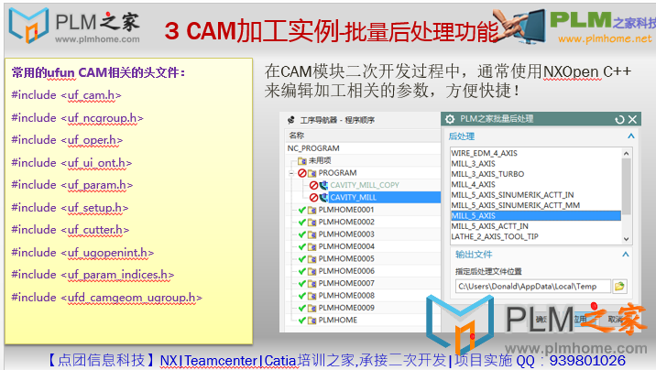Collapse the 后处理 section
This screenshot has width=656, height=370.
pos(631,136)
